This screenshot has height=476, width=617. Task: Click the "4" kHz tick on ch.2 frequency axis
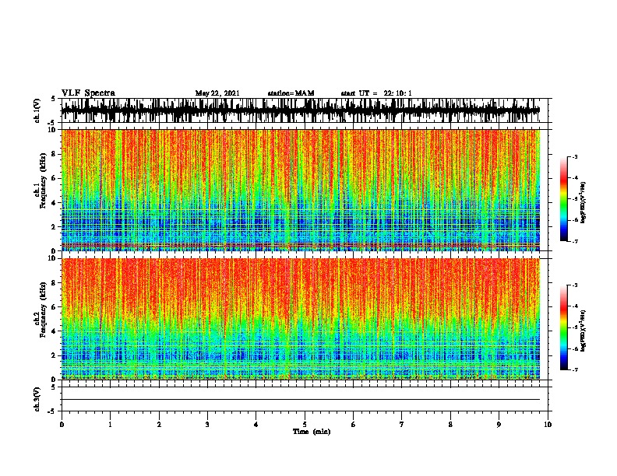[55, 331]
